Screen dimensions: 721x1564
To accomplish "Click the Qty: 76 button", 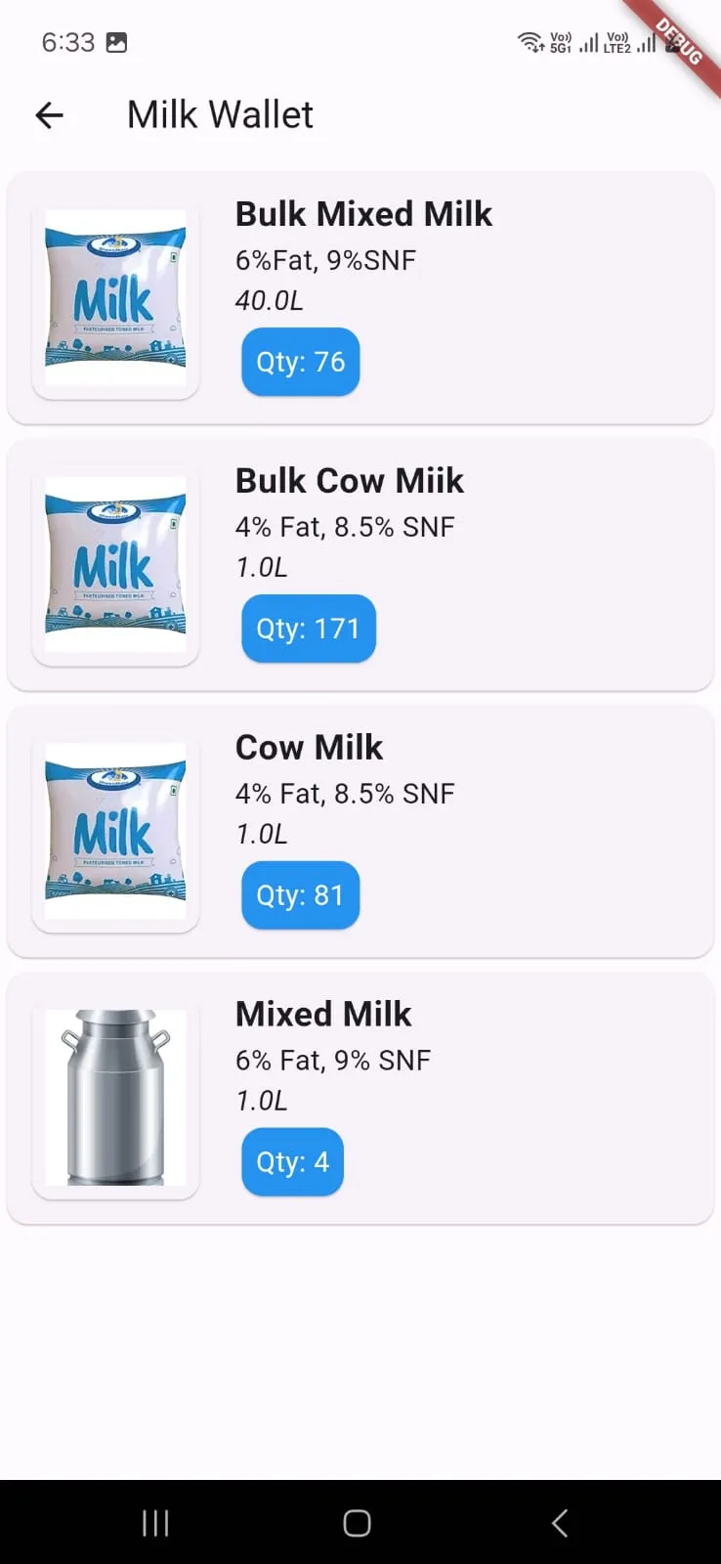I will [x=301, y=362].
